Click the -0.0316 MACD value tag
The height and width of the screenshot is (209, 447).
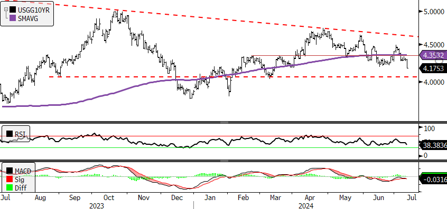click(x=433, y=180)
